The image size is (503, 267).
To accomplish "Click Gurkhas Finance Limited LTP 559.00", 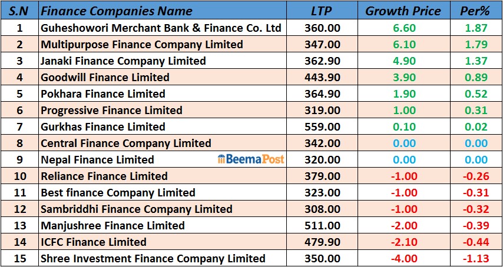I will (322, 126).
